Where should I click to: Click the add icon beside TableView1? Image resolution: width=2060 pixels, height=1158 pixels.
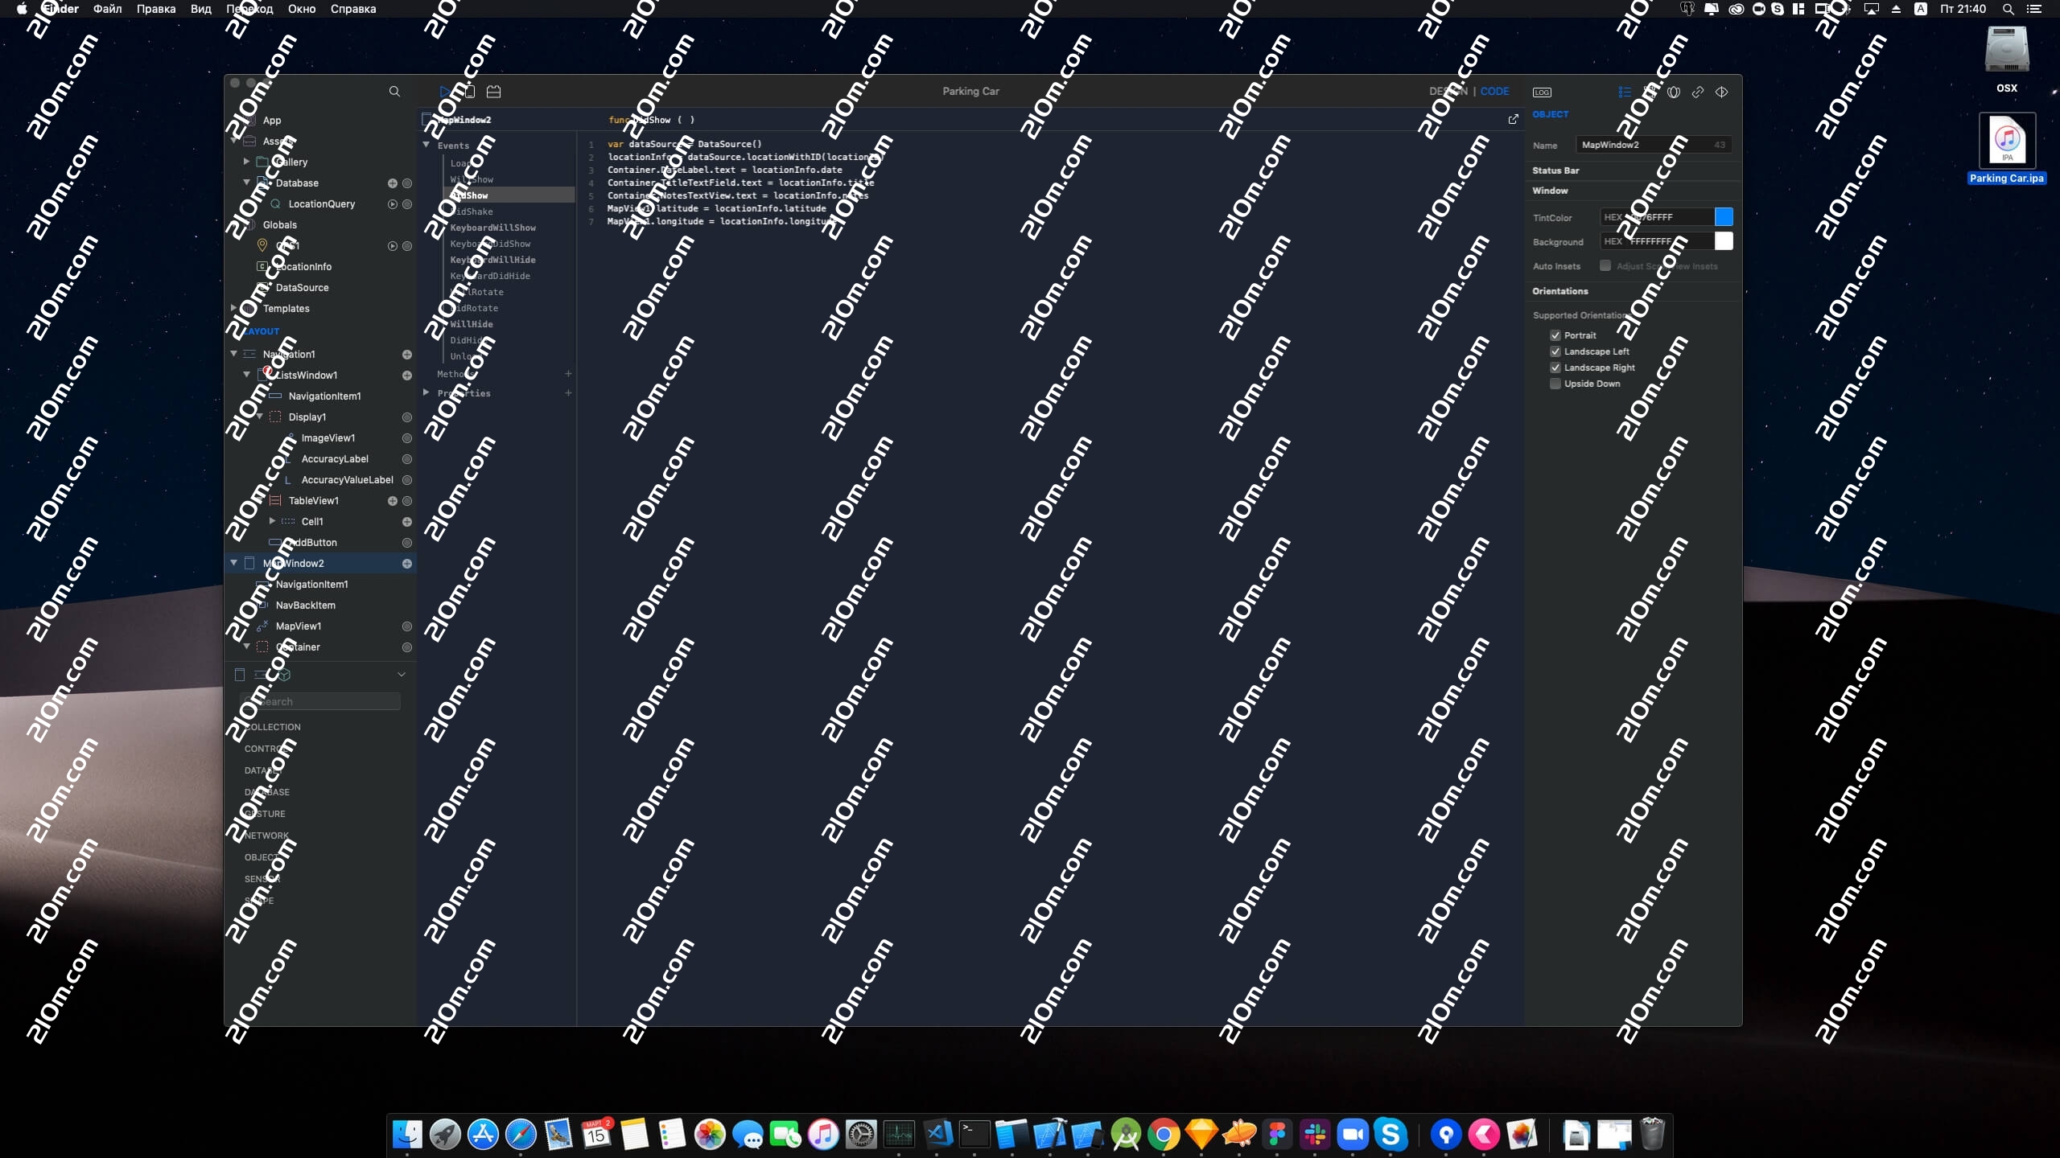tap(392, 501)
